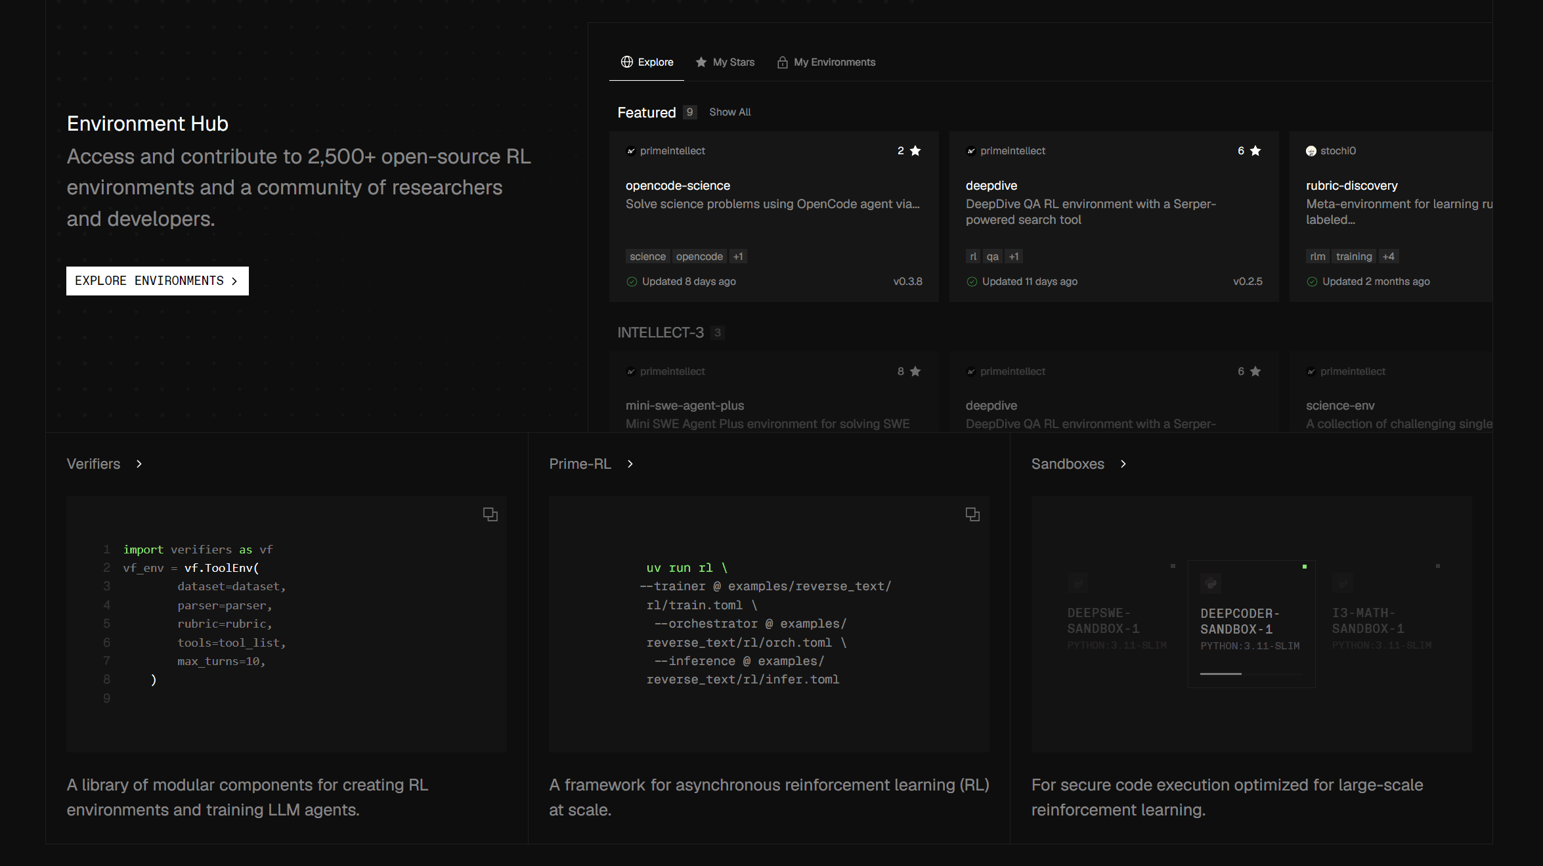Viewport: 1543px width, 866px height.
Task: Click the python icon on DEEPCODER sandbox
Action: tap(1211, 584)
